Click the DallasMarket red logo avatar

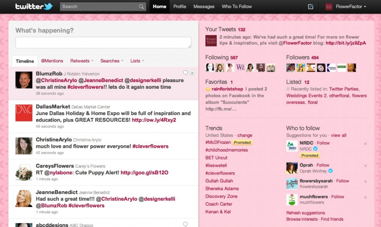point(24,113)
